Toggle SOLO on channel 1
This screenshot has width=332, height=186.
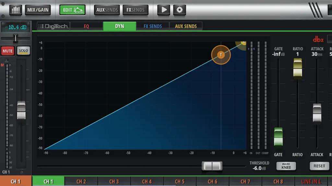[x=23, y=51]
